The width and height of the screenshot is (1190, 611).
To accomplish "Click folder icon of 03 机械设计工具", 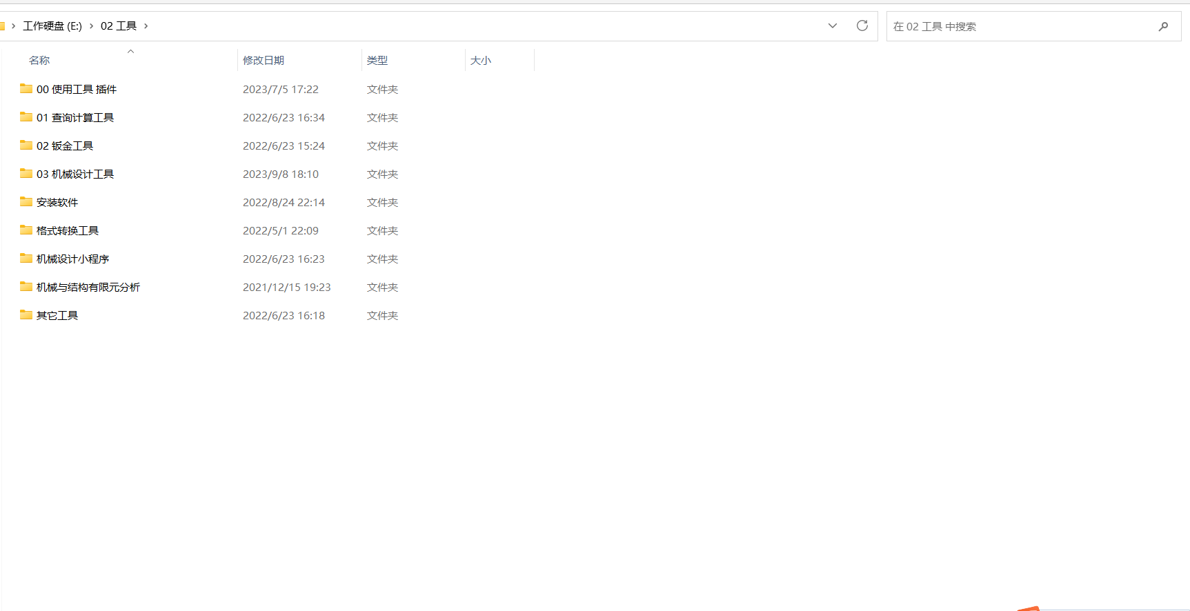I will tap(26, 174).
